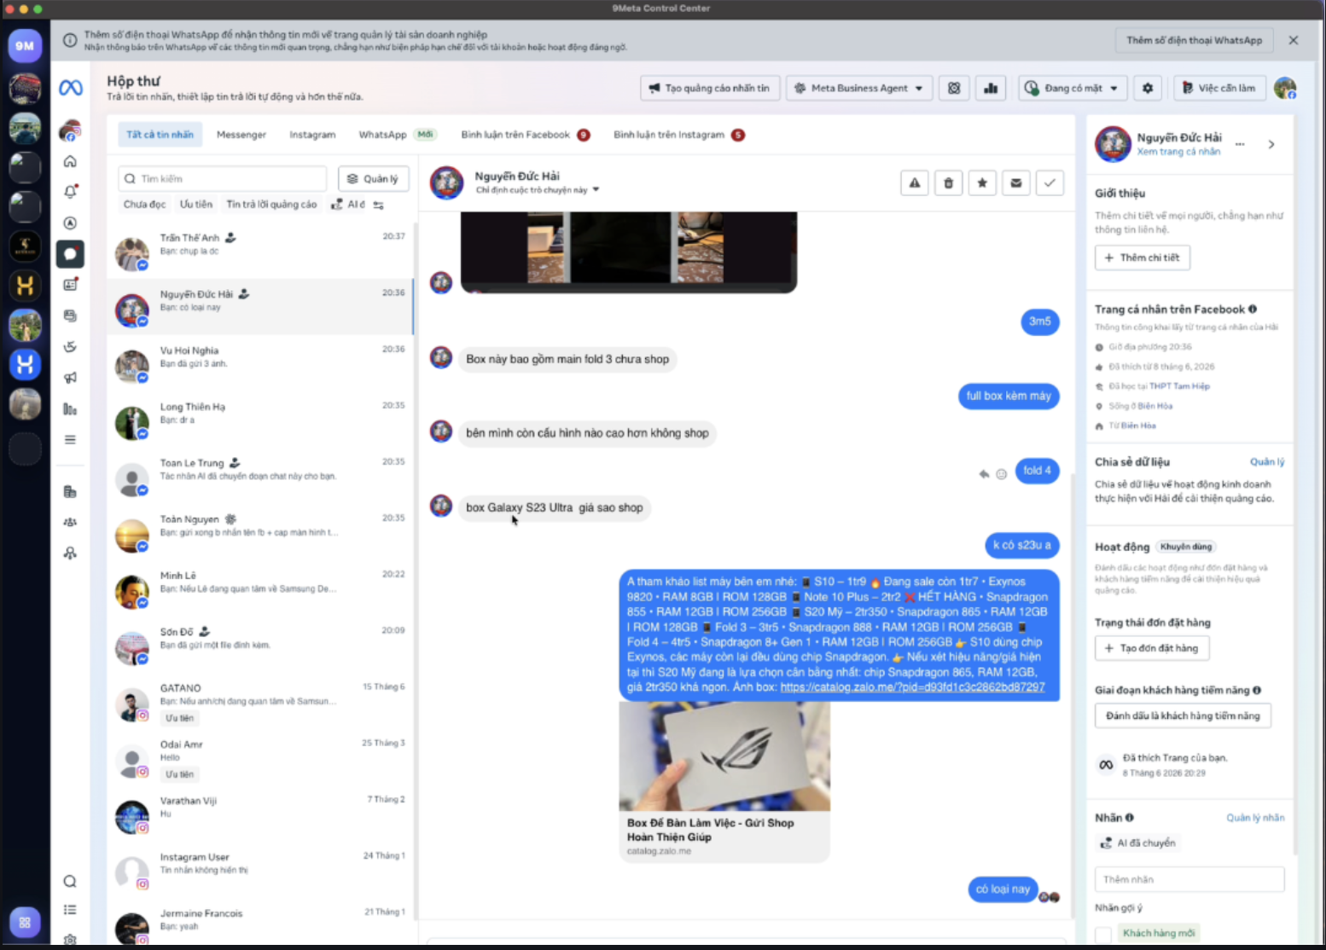
Task: Toggle the Chưa đọc filter chip
Action: [144, 205]
